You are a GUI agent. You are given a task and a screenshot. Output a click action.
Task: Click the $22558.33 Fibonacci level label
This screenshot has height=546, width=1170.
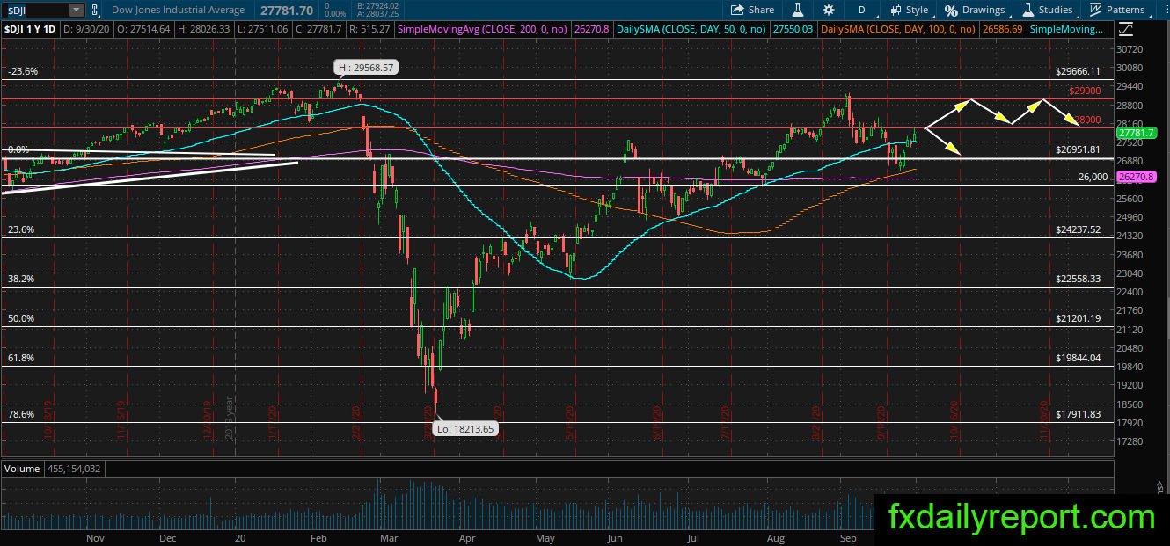pyautogui.click(x=1079, y=279)
